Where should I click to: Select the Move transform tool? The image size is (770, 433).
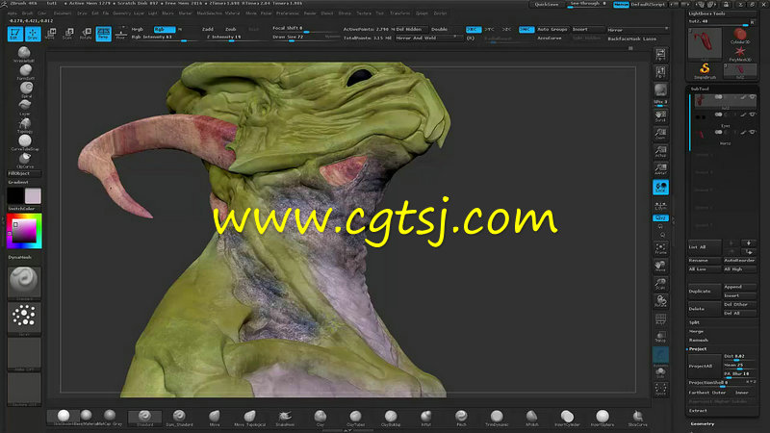51,34
